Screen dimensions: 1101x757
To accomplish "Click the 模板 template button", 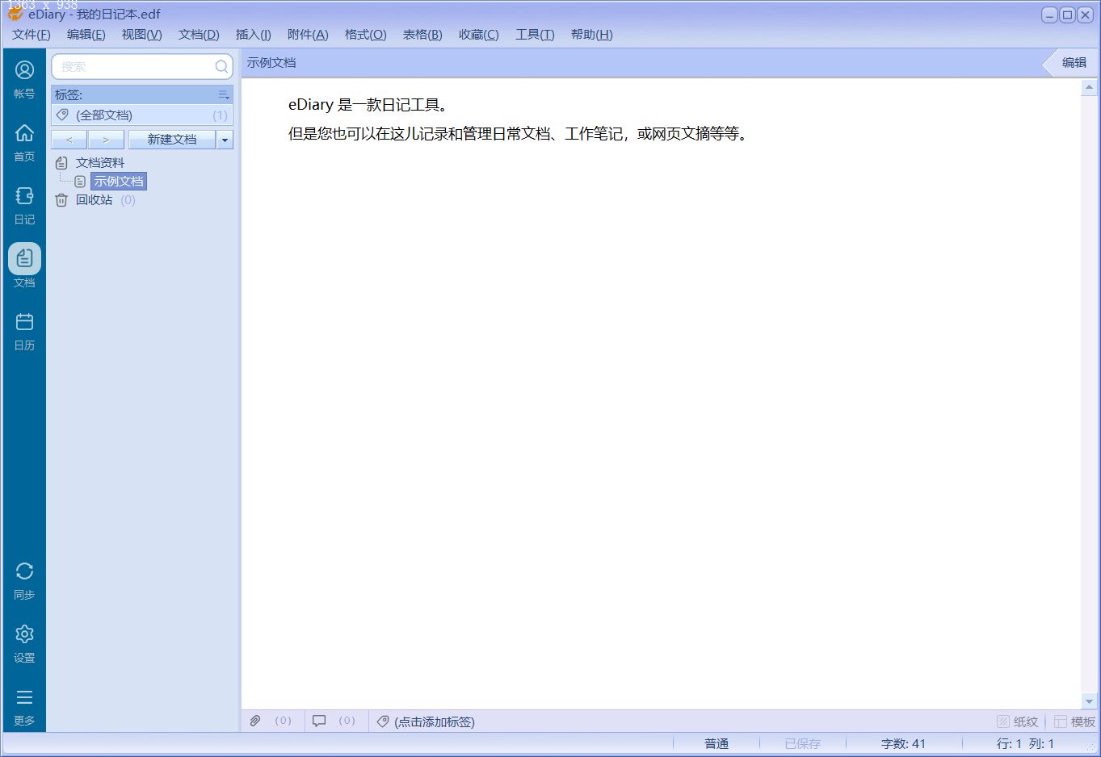I will (1075, 721).
